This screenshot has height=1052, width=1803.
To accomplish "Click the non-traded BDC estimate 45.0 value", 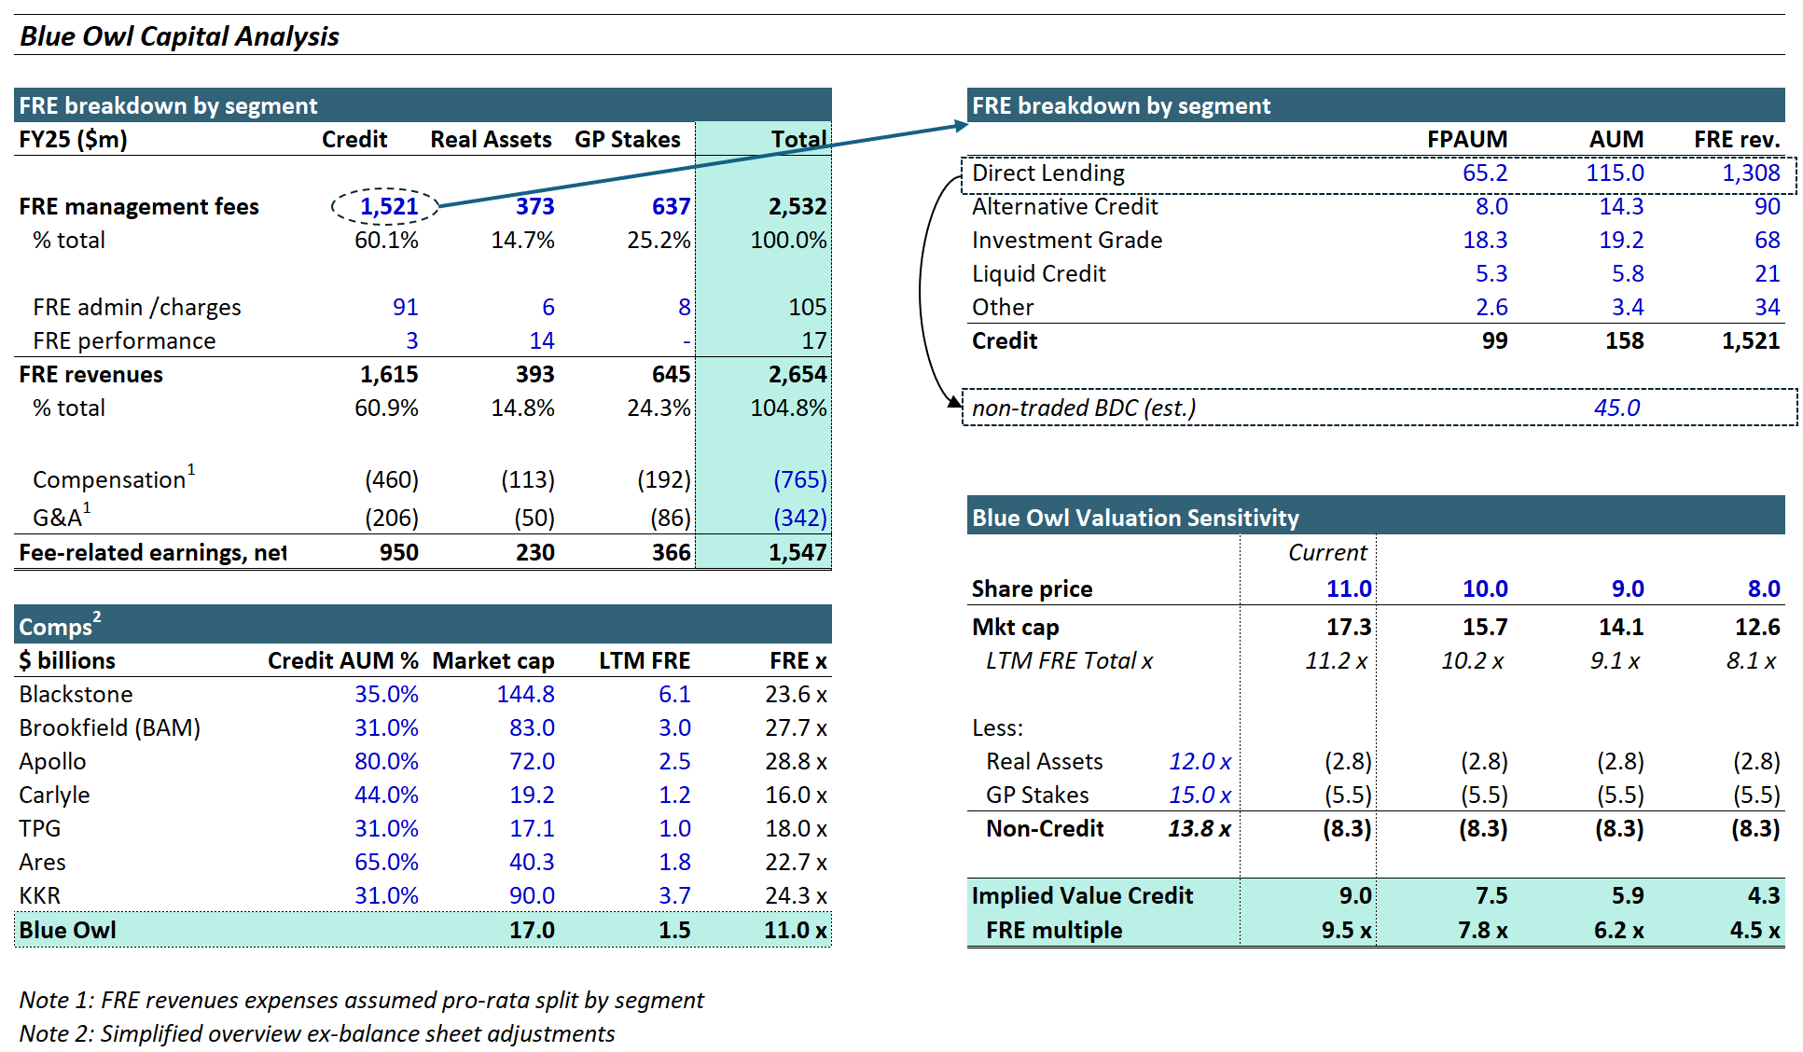I will [x=1616, y=408].
